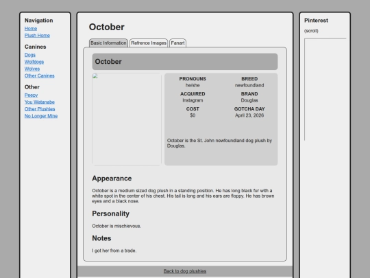This screenshot has height=278, width=370.
Task: Open the Home navigation link
Action: 31,29
